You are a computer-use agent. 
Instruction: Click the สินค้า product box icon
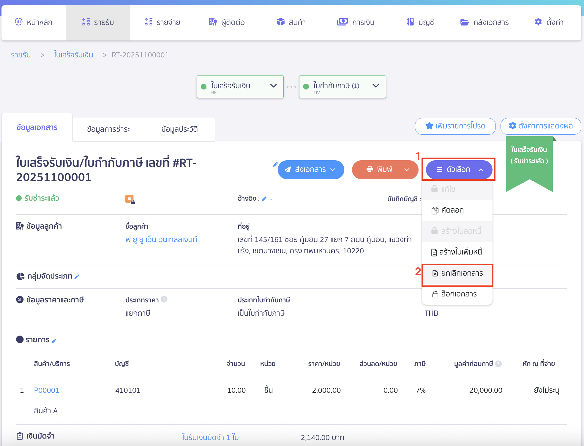tap(280, 22)
